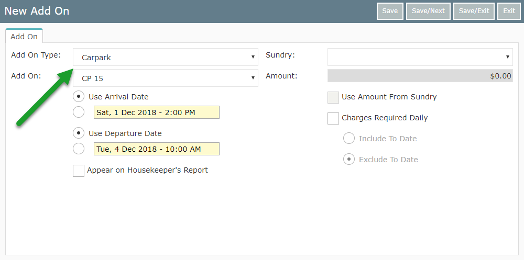Select the custom departure date radio button
This screenshot has width=524, height=260.
[x=79, y=149]
